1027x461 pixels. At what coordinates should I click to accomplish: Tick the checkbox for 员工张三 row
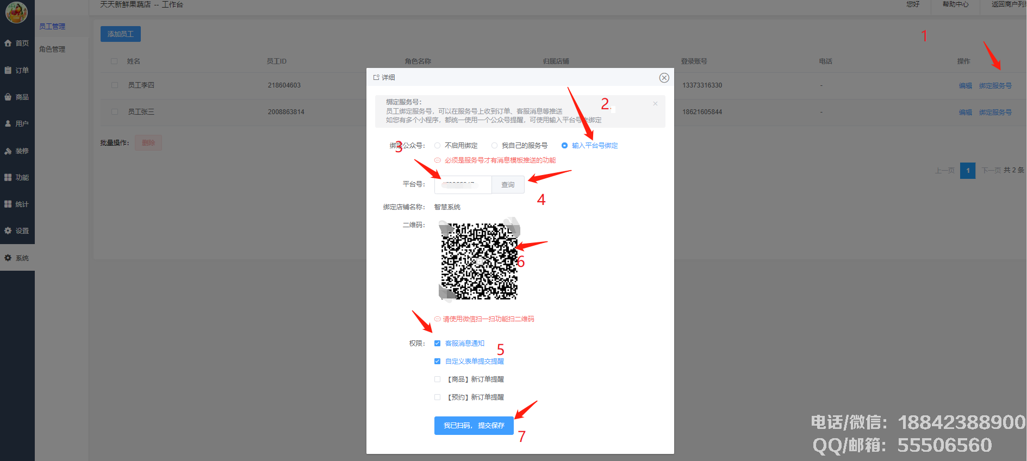[x=114, y=111]
